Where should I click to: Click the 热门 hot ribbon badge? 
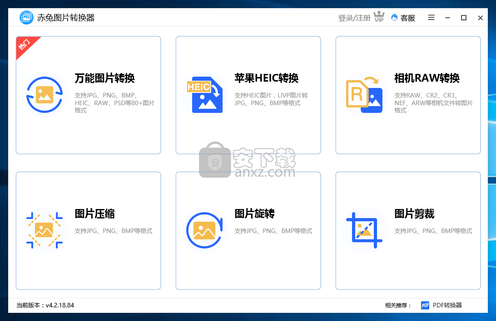pos(25,45)
